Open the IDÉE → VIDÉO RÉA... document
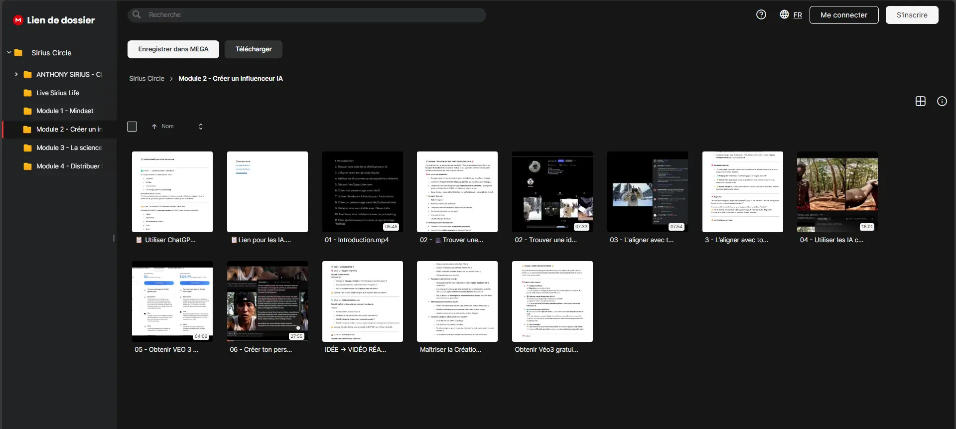 363,301
